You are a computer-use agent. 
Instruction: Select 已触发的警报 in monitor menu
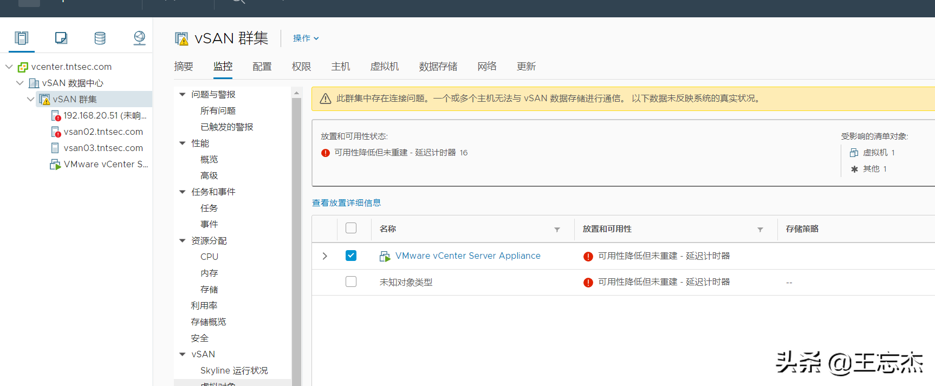click(x=226, y=127)
